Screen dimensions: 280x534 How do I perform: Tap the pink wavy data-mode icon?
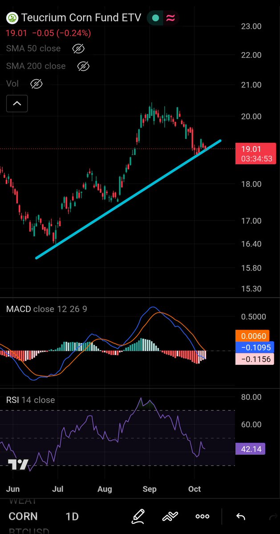point(170,18)
